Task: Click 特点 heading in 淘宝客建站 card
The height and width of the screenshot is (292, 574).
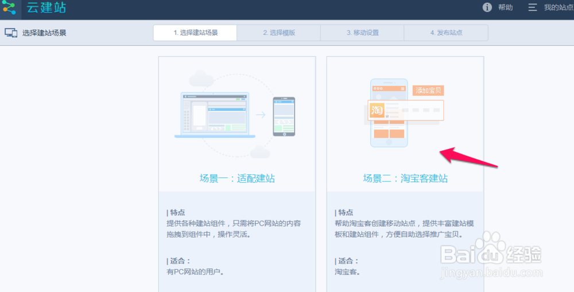Action: pos(344,212)
